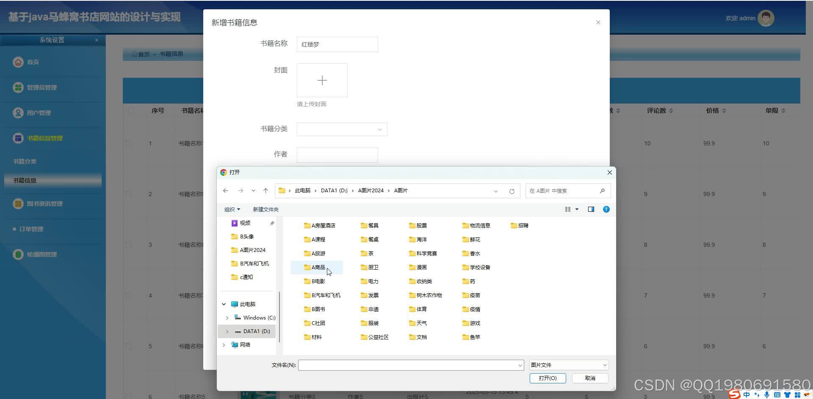The width and height of the screenshot is (813, 399).
Task: Select the 管理员管理 sidebar icon
Action: point(18,87)
